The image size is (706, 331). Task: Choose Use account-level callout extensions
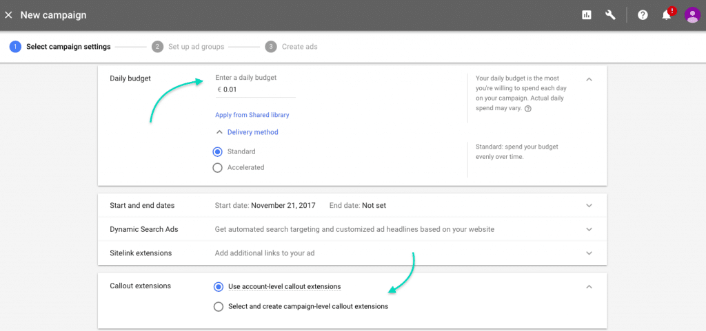(219, 286)
